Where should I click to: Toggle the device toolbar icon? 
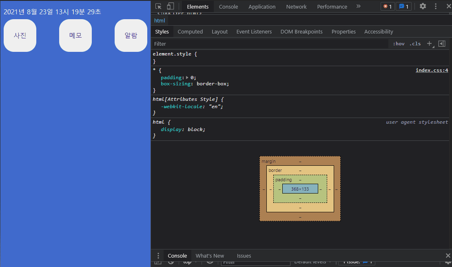click(x=171, y=7)
